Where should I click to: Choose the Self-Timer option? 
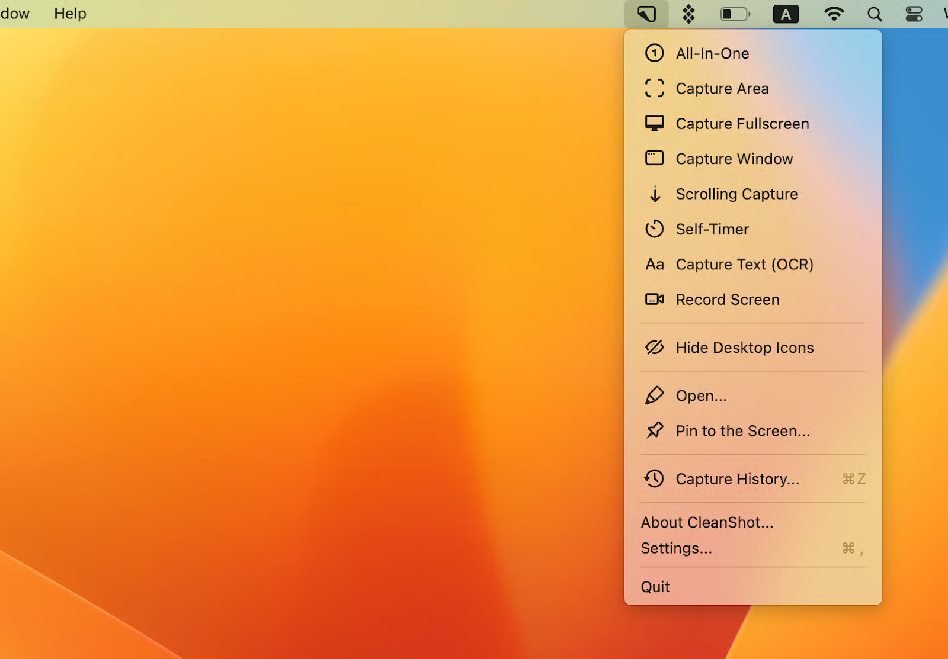tap(712, 229)
